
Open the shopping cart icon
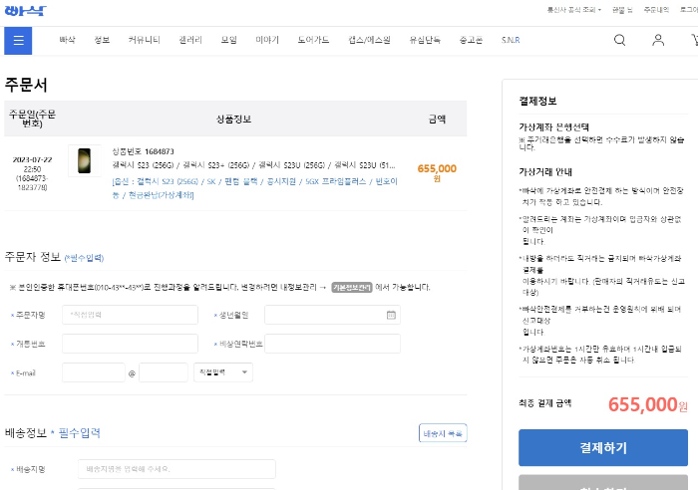[694, 40]
